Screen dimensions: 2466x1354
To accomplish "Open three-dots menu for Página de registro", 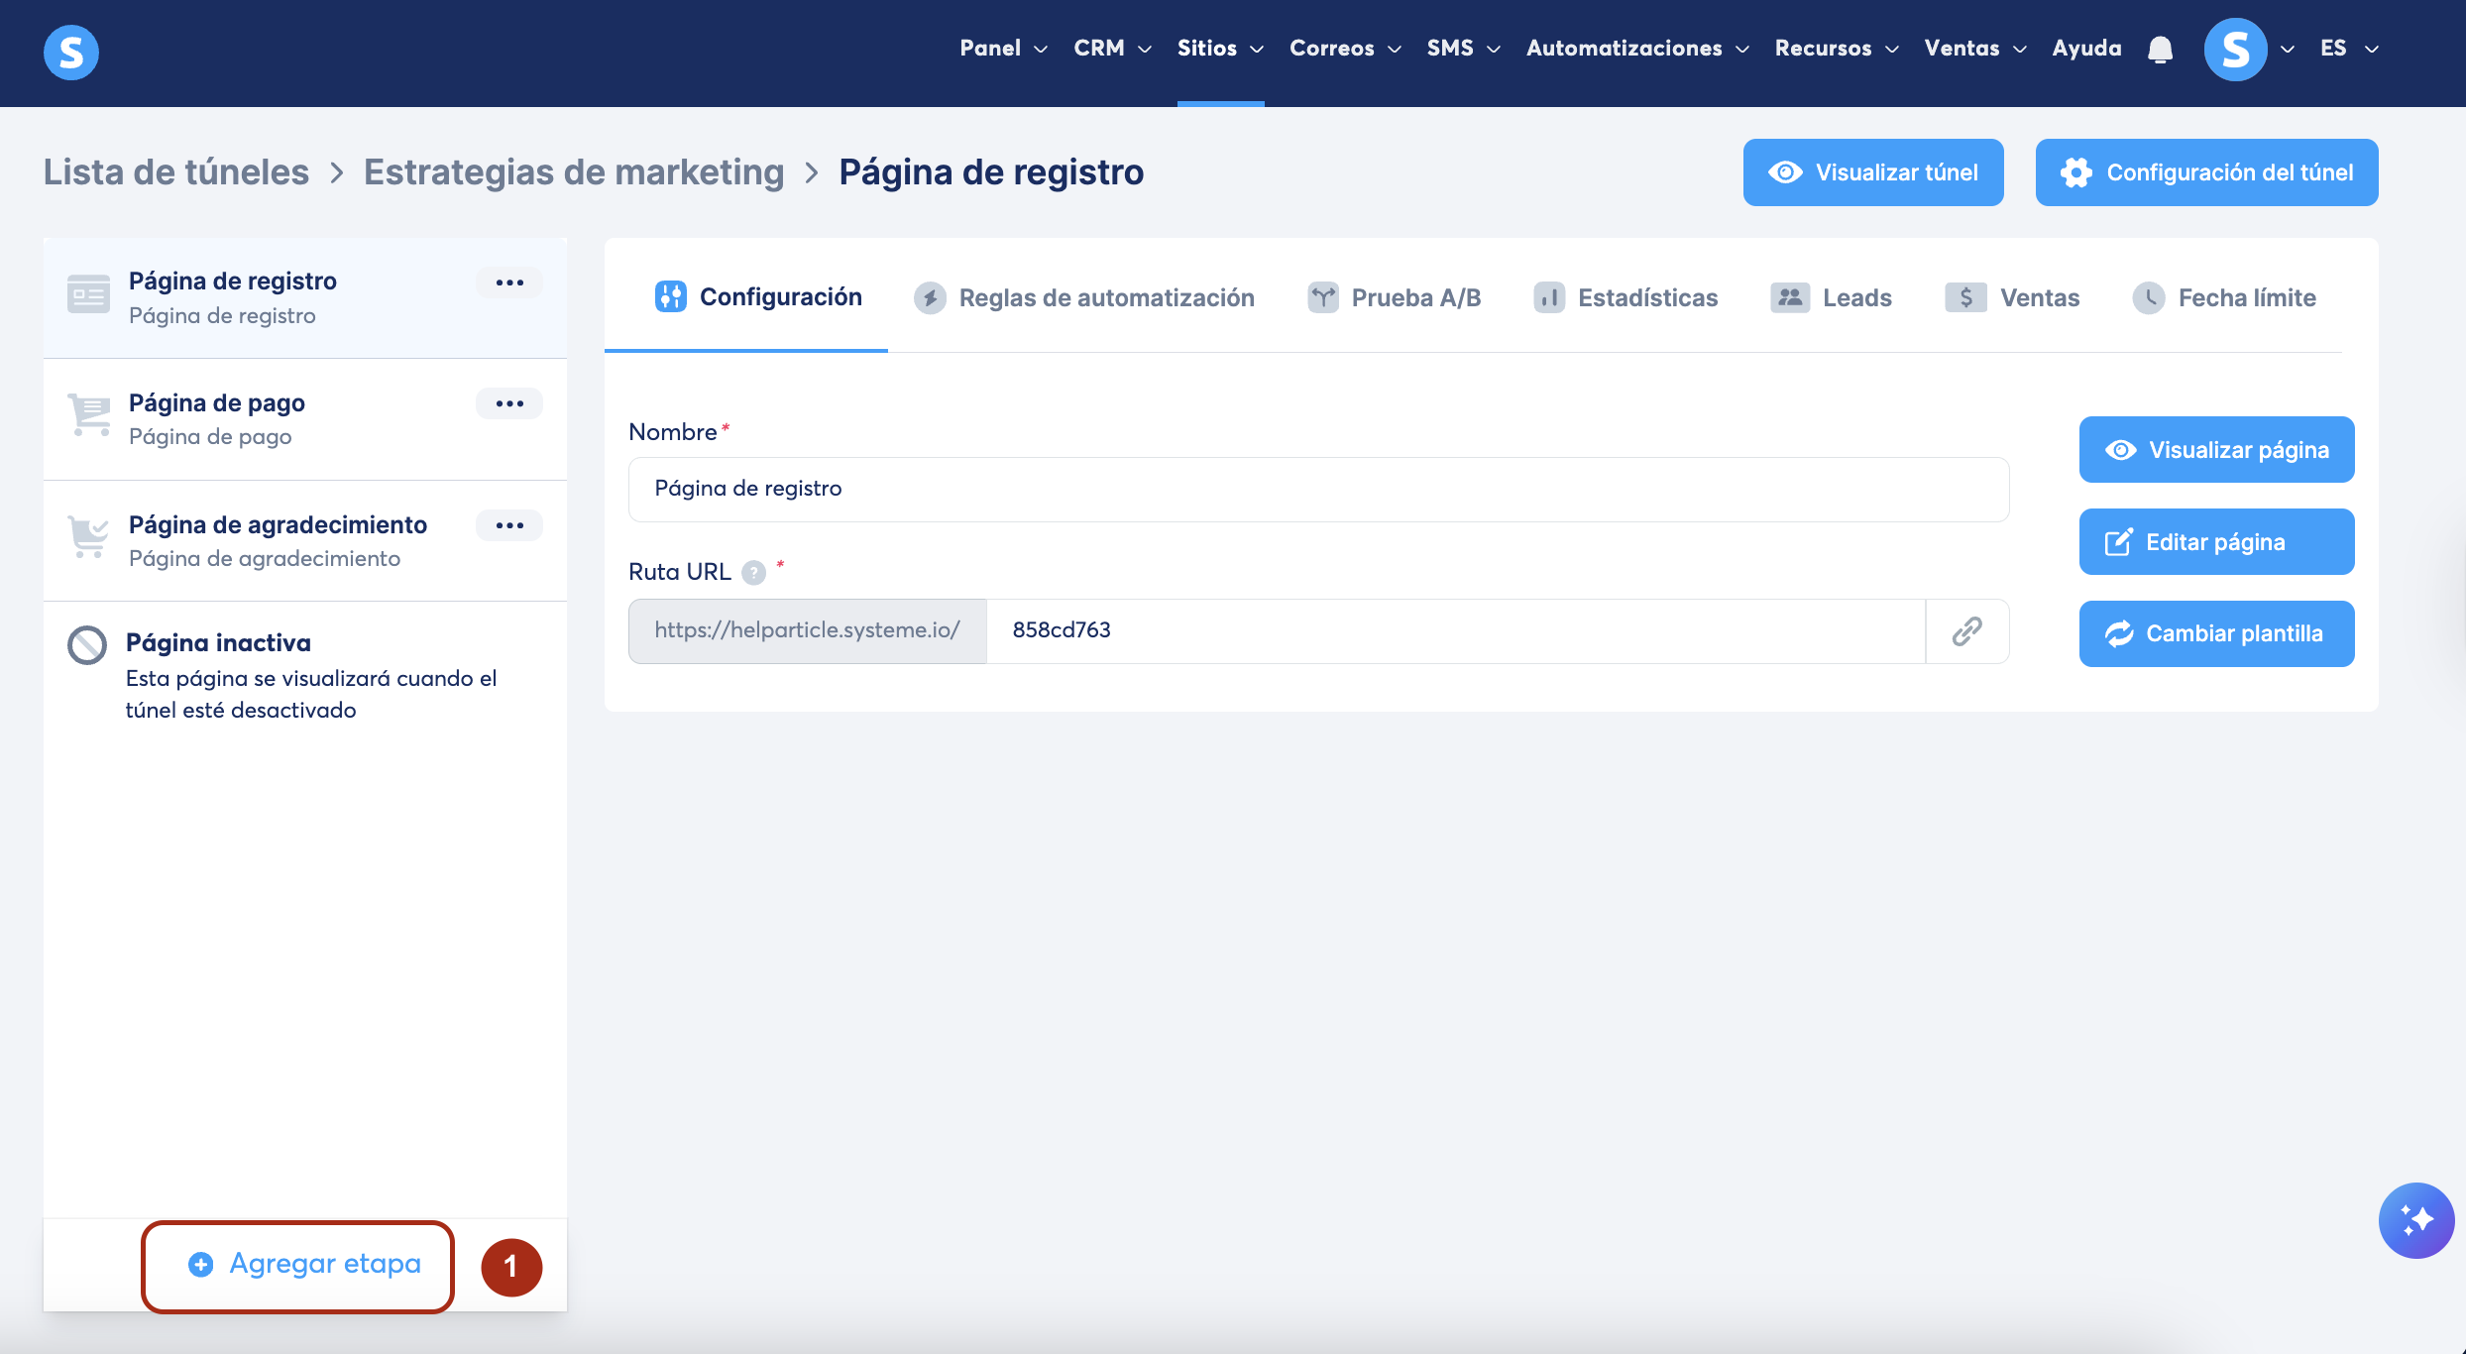I will [x=509, y=282].
